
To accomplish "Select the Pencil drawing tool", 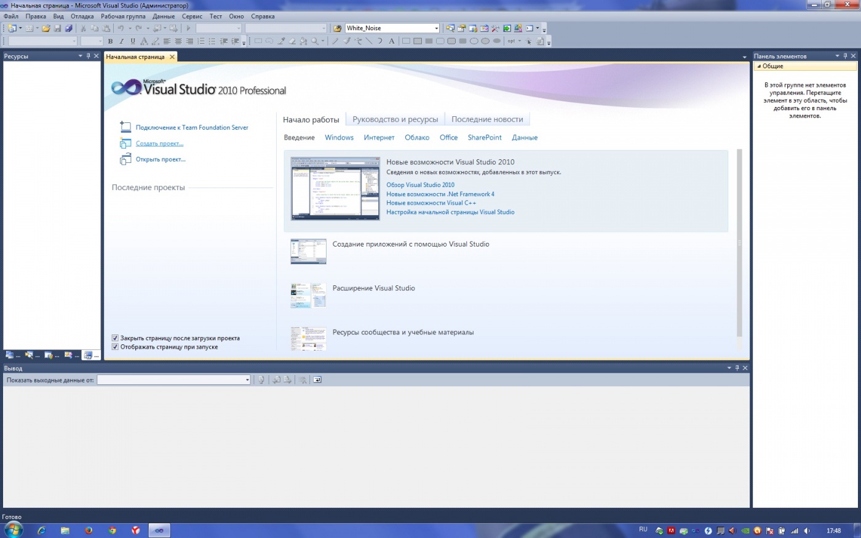I will (x=335, y=41).
